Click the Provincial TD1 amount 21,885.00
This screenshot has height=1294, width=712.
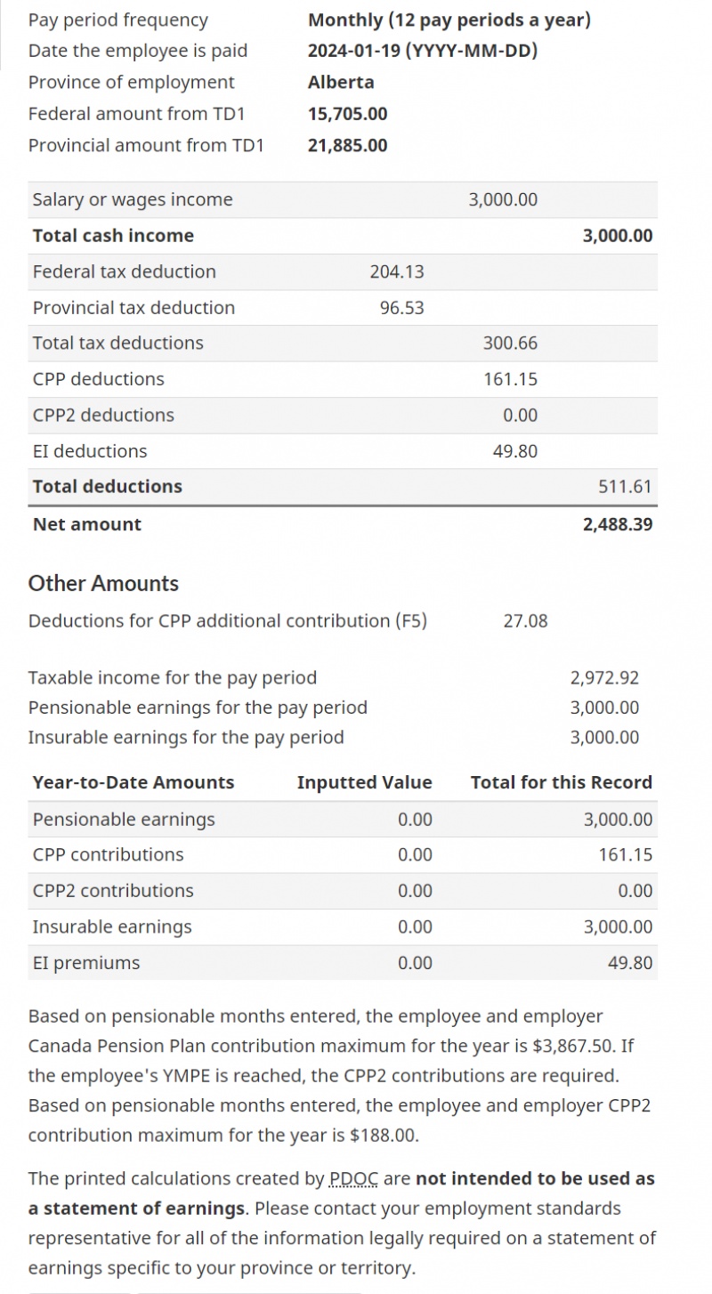click(348, 146)
